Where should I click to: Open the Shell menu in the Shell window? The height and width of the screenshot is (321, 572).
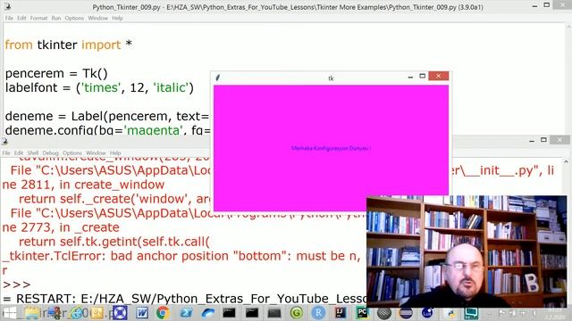[33, 152]
